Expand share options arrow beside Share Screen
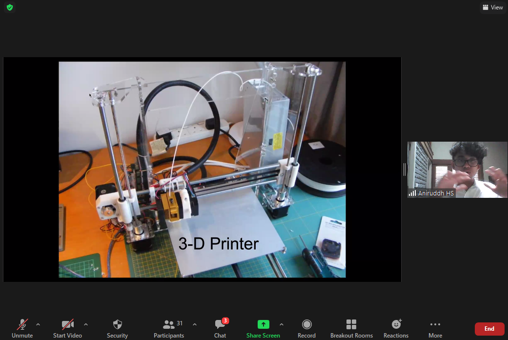 (282, 324)
